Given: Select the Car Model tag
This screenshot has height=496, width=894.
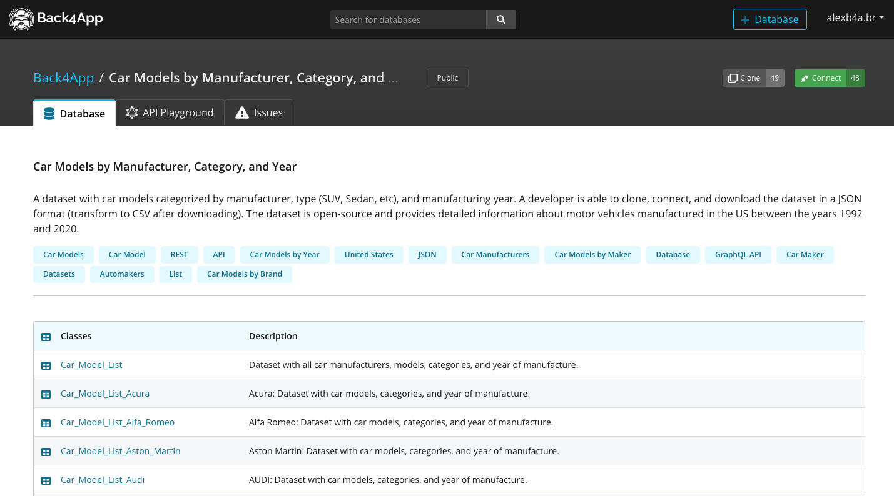Looking at the screenshot, I should (x=127, y=255).
